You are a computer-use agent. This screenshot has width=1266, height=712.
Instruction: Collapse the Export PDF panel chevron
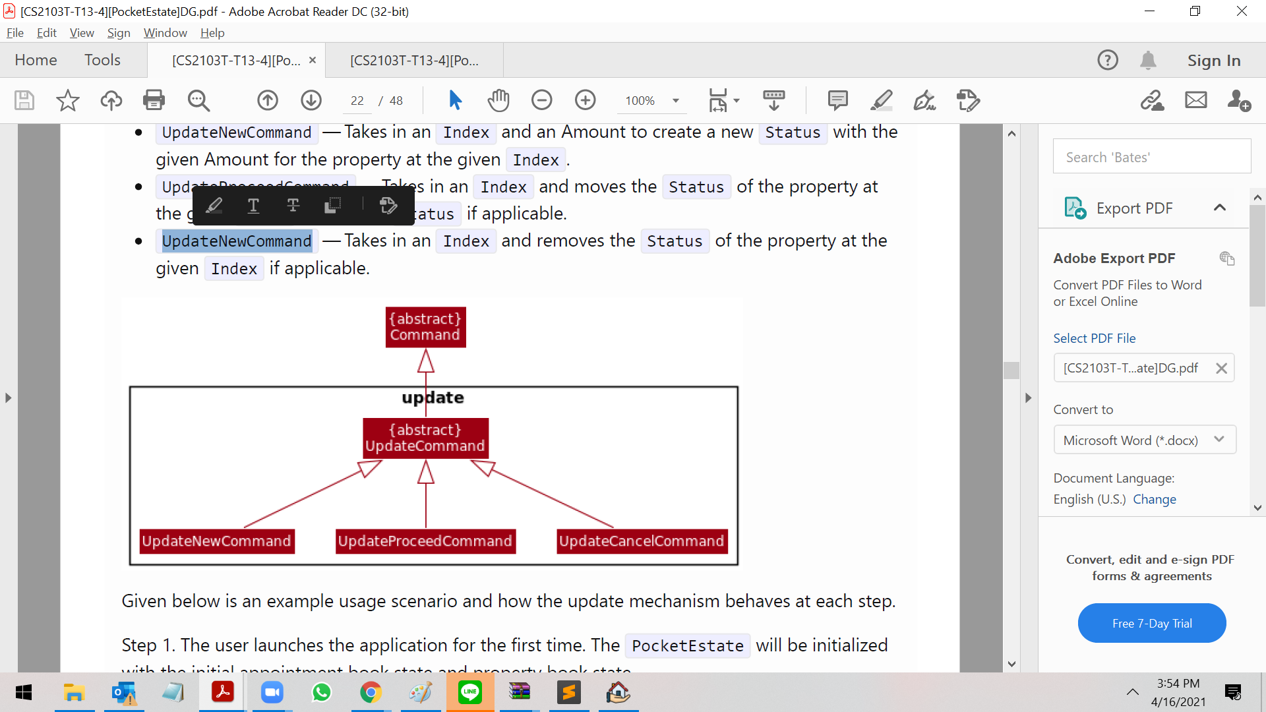[1219, 208]
